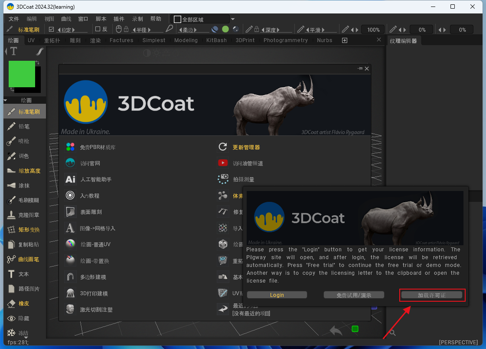Choose 绘画-普通UV entry
This screenshot has width=486, height=349.
pos(88,244)
